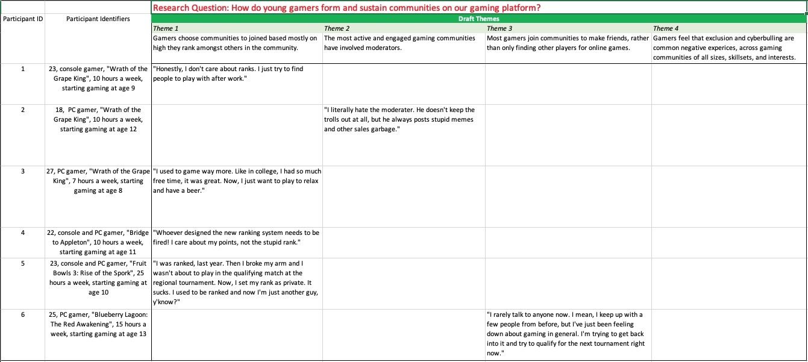The width and height of the screenshot is (808, 362).
Task: Select Theme 1 description about community ranks
Action: click(237, 48)
